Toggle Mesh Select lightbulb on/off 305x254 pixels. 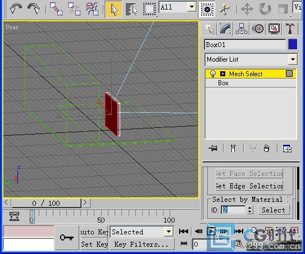click(213, 74)
